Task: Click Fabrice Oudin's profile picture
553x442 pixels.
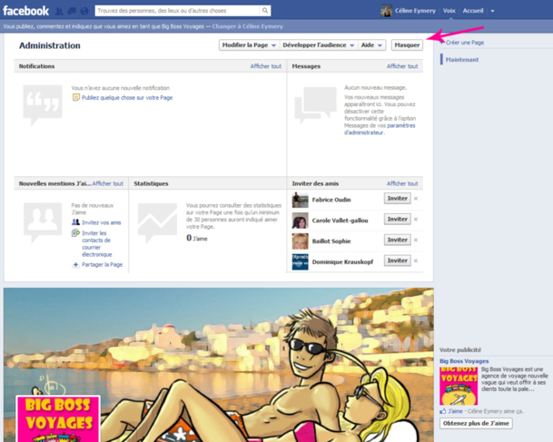Action: pyautogui.click(x=300, y=200)
